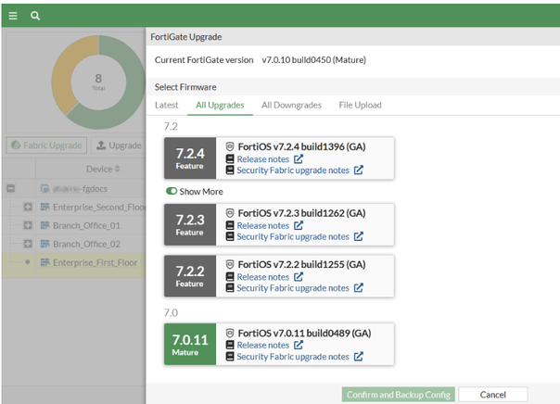Image resolution: width=560 pixels, height=404 pixels.
Task: Click version text 'v7.0.10 build0450 (Mature)'
Action: pyautogui.click(x=314, y=60)
